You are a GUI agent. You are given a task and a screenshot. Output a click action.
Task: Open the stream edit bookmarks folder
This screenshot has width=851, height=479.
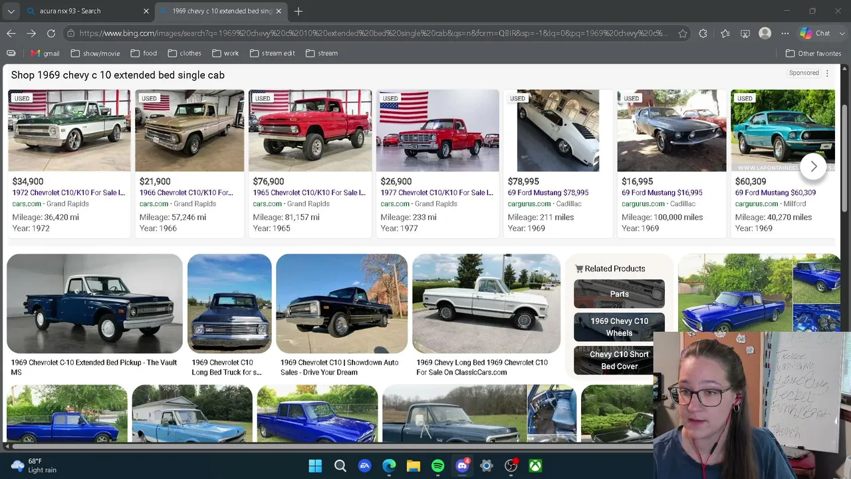[x=273, y=53]
